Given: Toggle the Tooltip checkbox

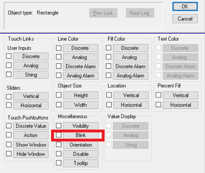Looking at the screenshot, I should coord(58,163).
